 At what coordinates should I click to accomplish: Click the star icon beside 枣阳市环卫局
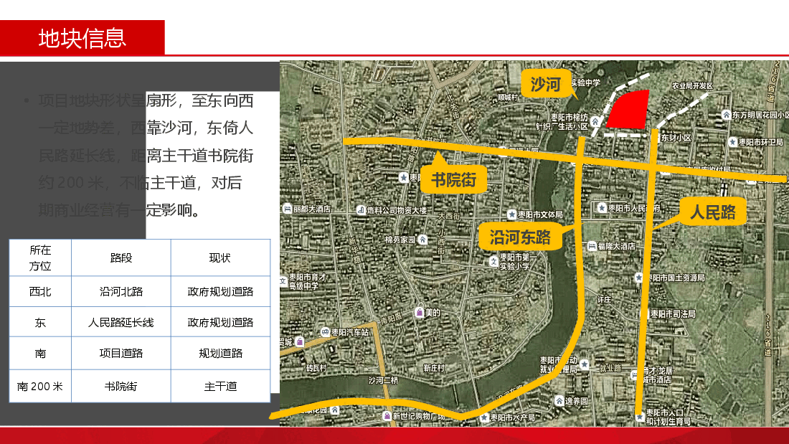click(x=732, y=142)
